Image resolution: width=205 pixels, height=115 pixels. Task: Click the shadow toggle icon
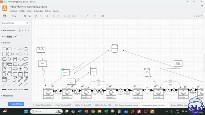click(x=73, y=16)
